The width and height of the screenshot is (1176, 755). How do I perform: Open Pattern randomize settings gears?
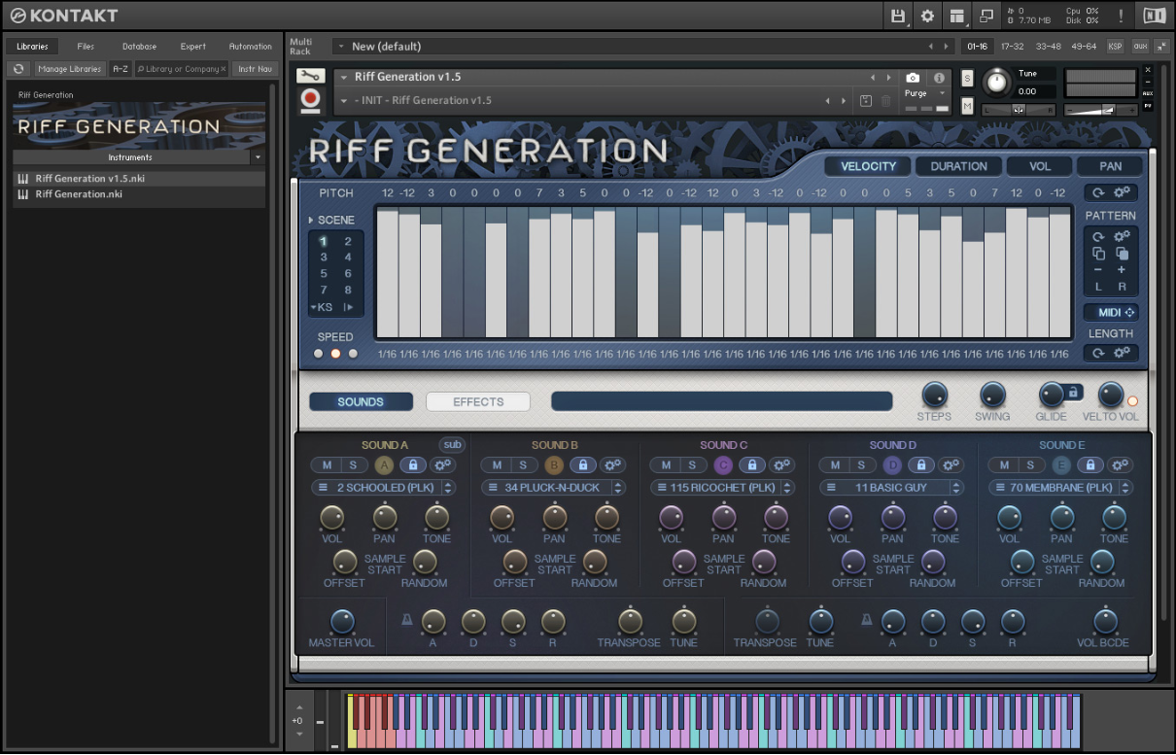pyautogui.click(x=1122, y=236)
